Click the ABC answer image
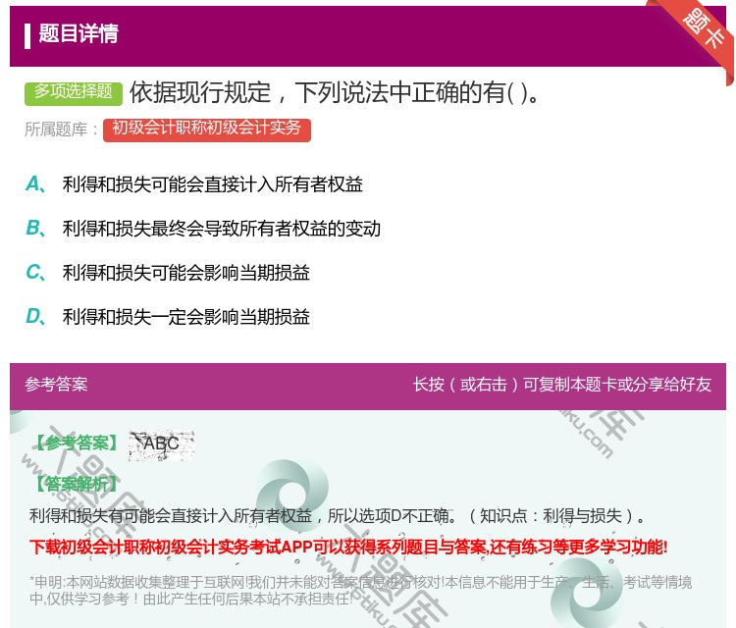Viewport: 736px width, 628px height. (x=161, y=445)
